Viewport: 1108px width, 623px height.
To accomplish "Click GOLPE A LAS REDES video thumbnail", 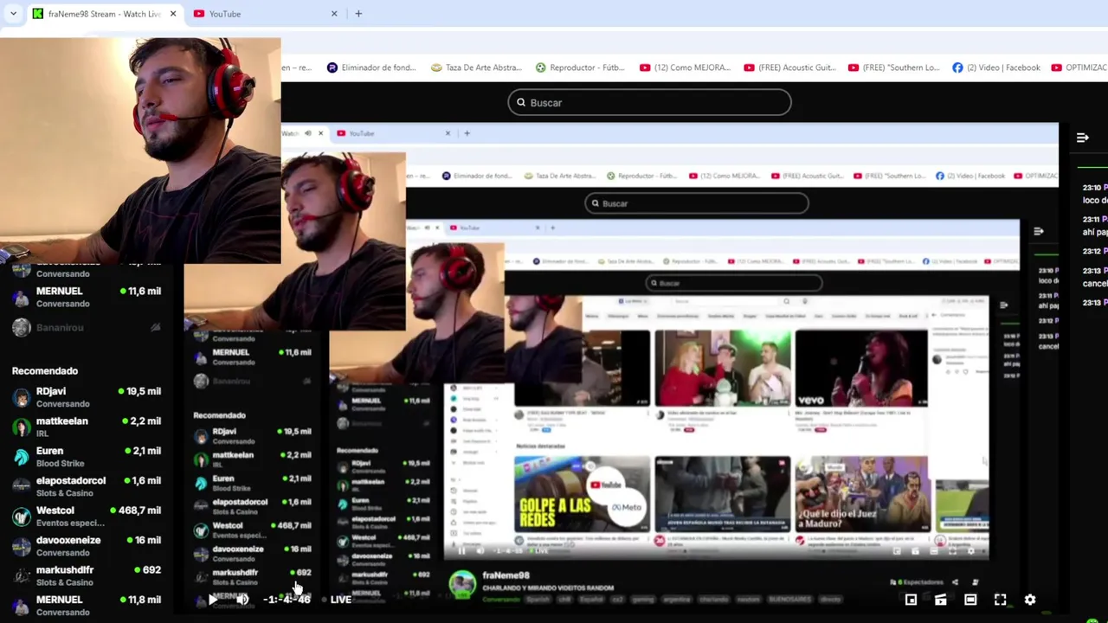I will 582,494.
